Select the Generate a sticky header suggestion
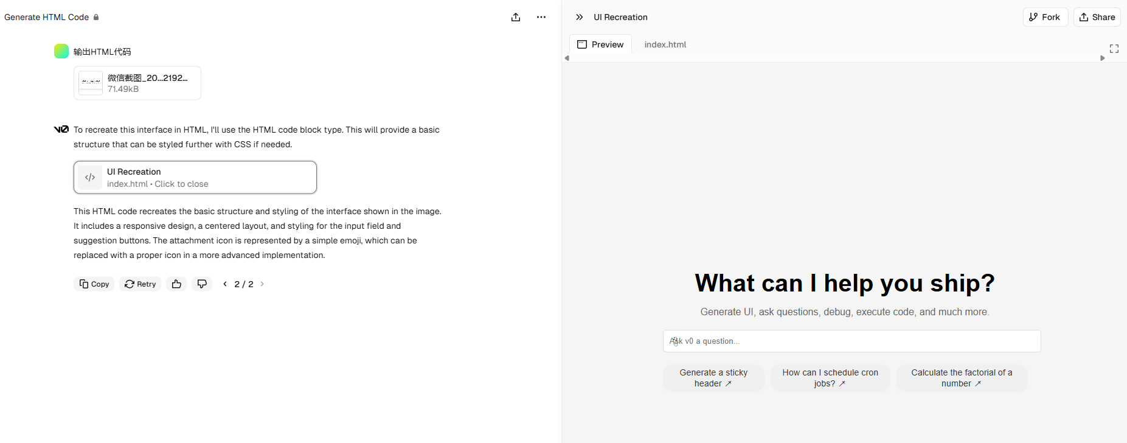This screenshot has height=443, width=1127. coord(713,378)
